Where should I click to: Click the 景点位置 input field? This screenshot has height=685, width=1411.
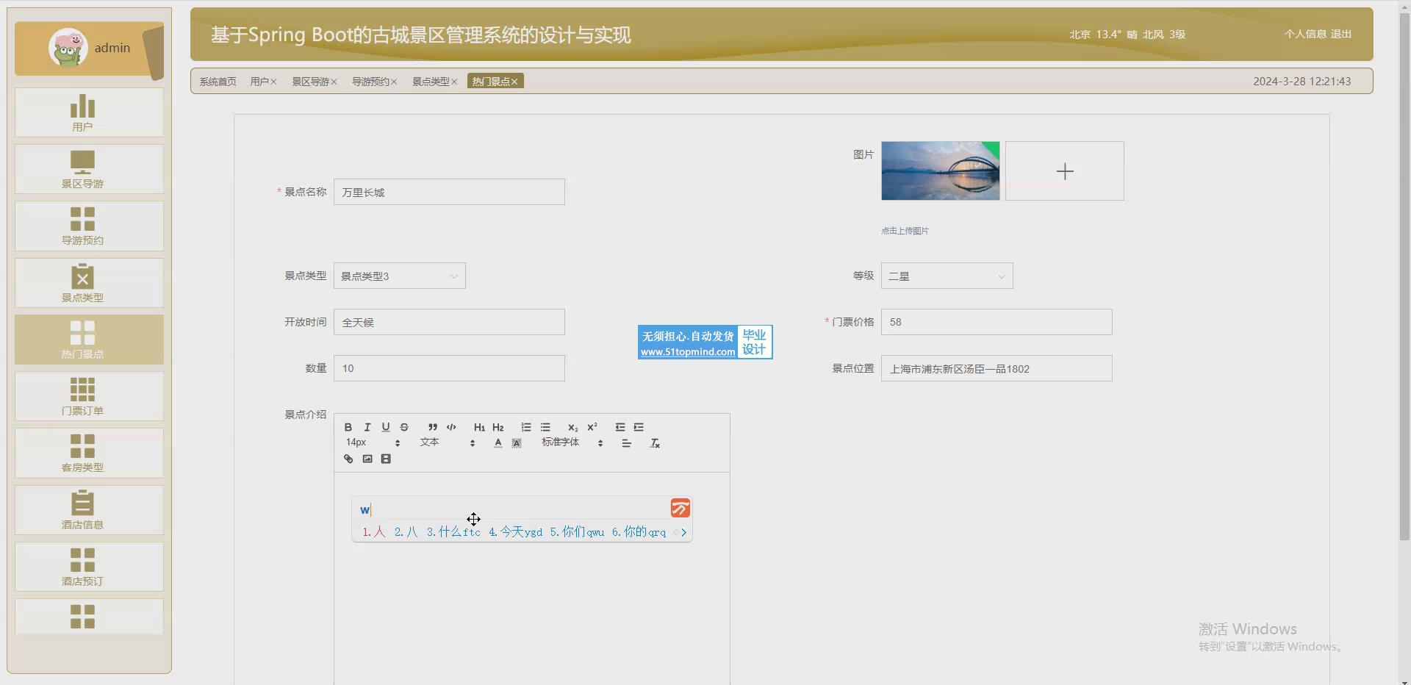pyautogui.click(x=997, y=368)
